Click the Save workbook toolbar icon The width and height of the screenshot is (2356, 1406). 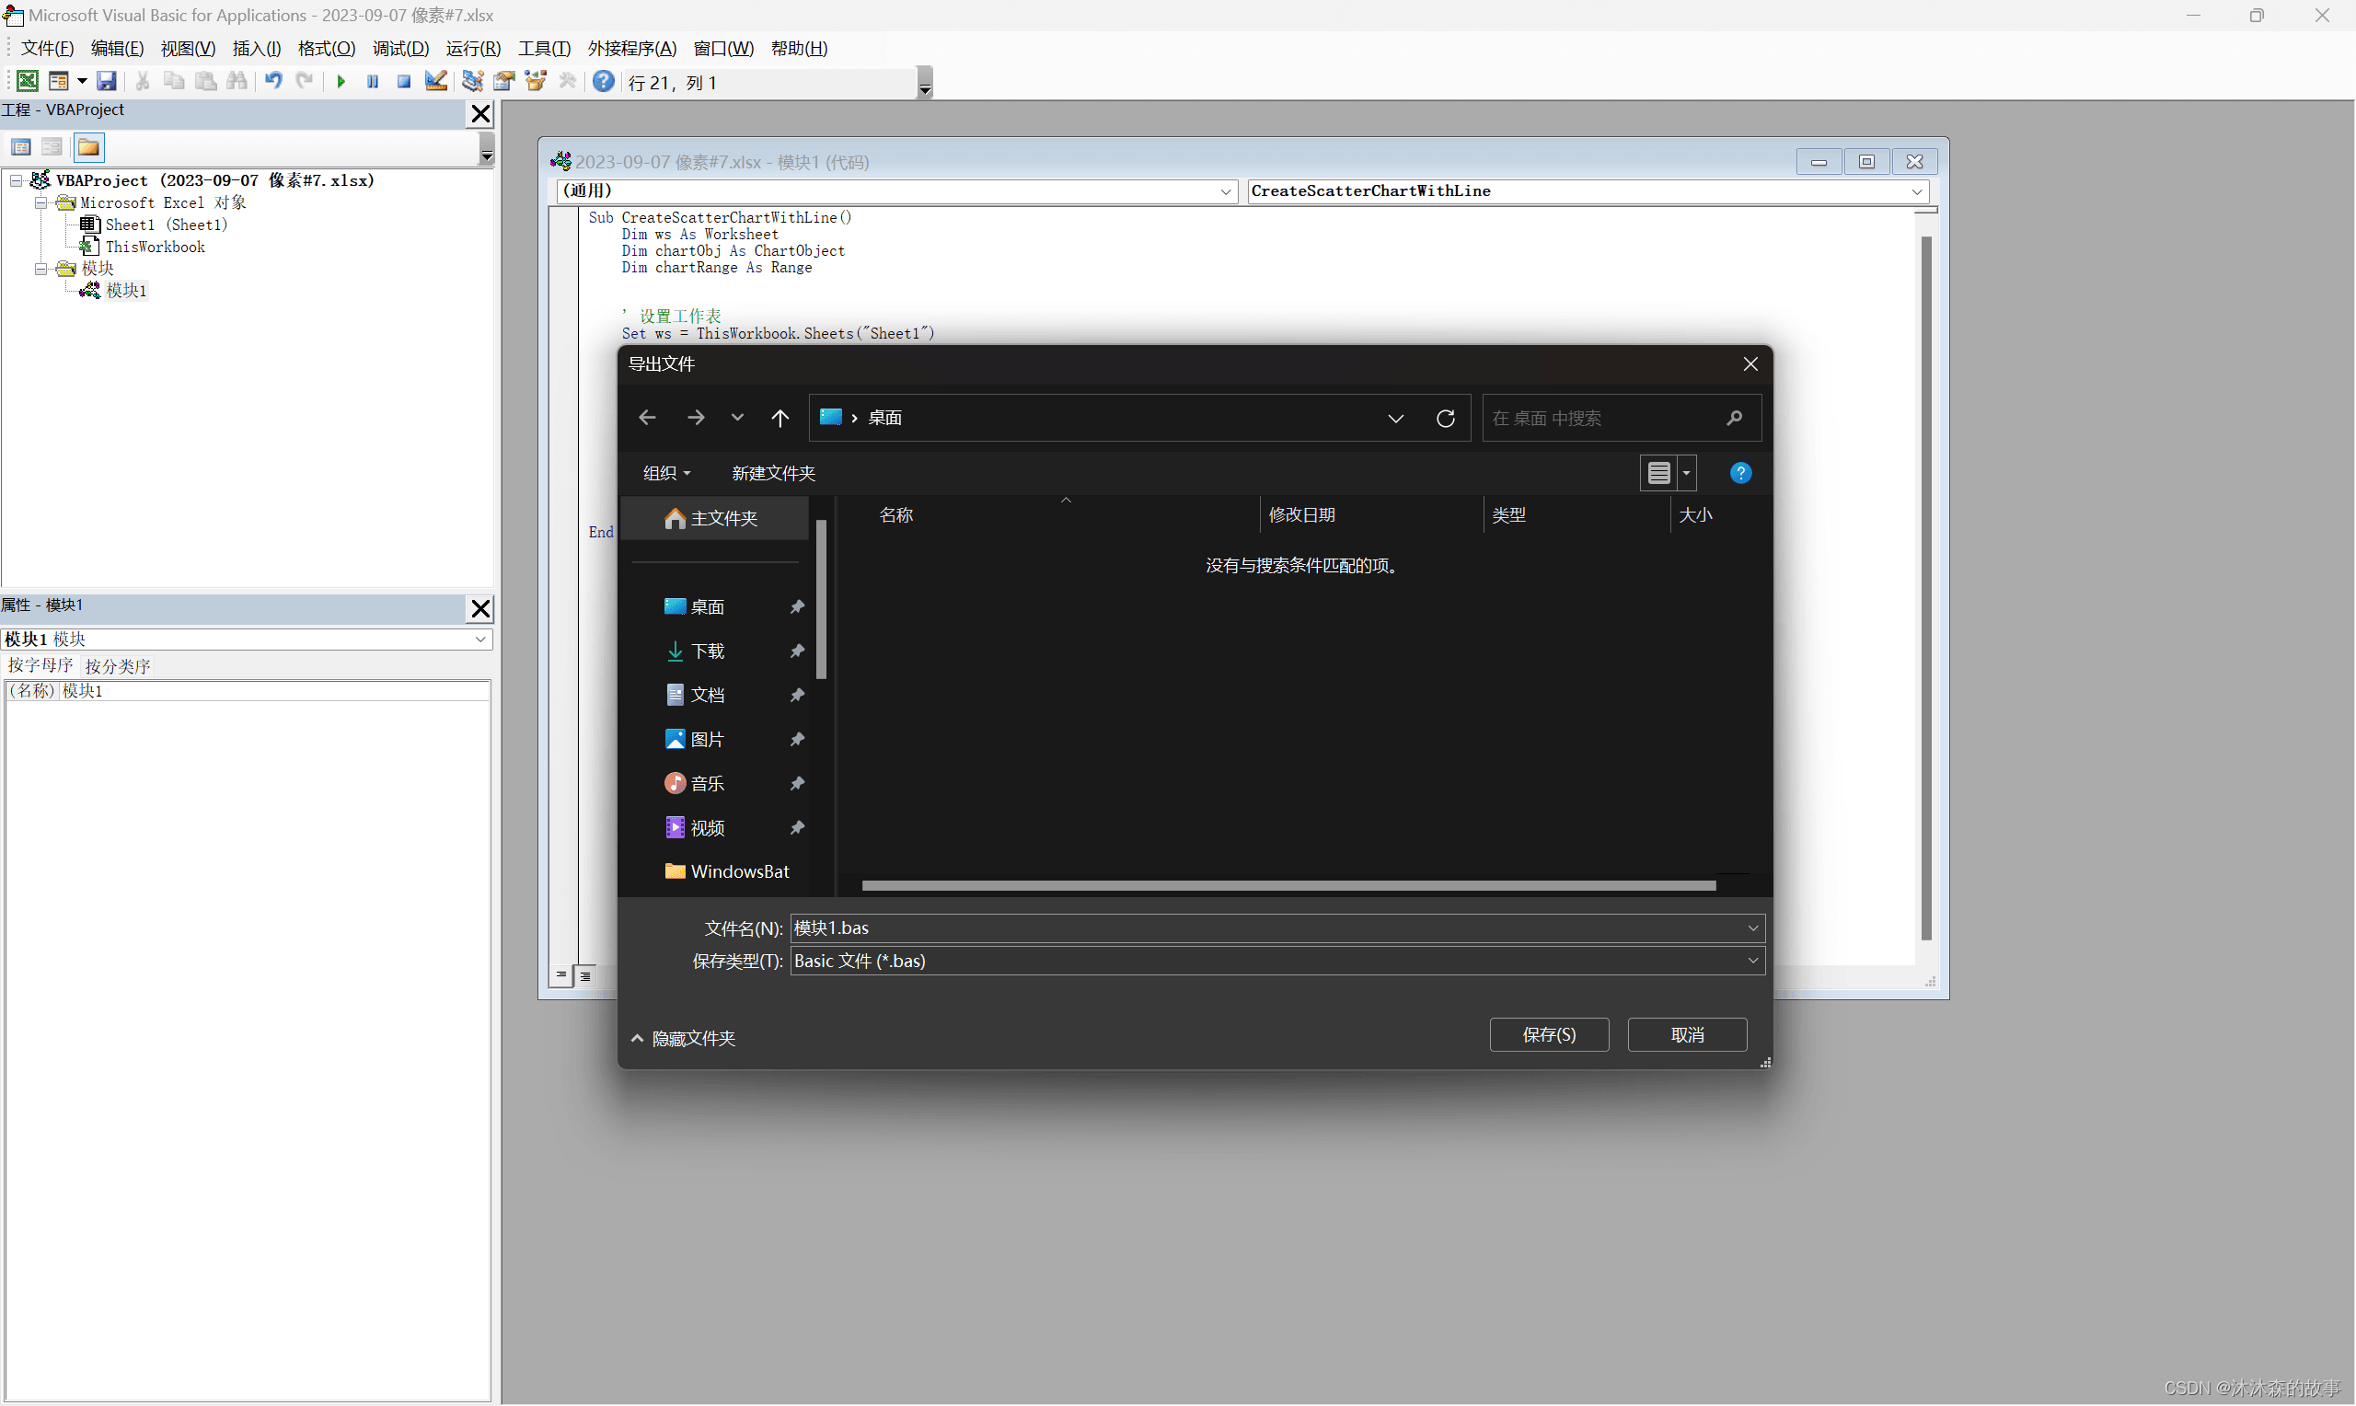(107, 82)
